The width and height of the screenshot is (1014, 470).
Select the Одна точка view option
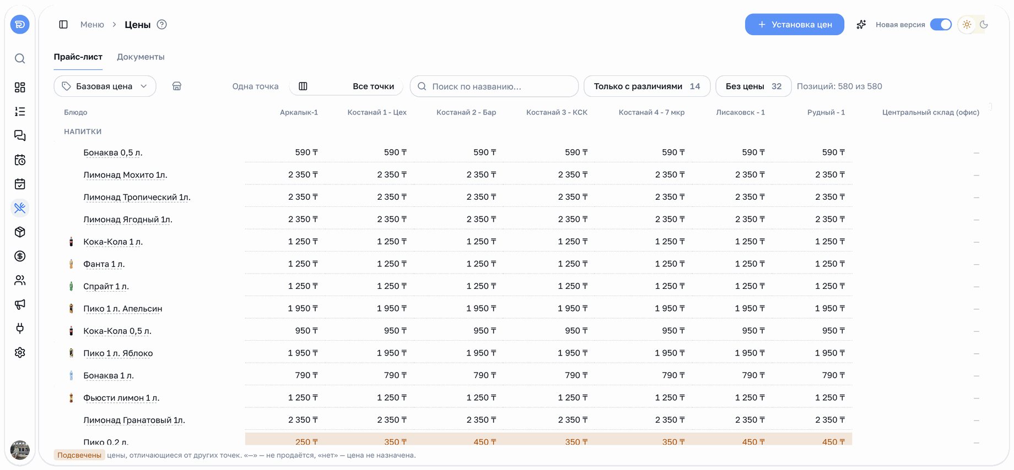255,86
